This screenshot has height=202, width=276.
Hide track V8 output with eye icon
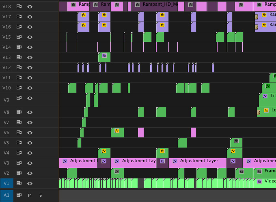point(30,112)
